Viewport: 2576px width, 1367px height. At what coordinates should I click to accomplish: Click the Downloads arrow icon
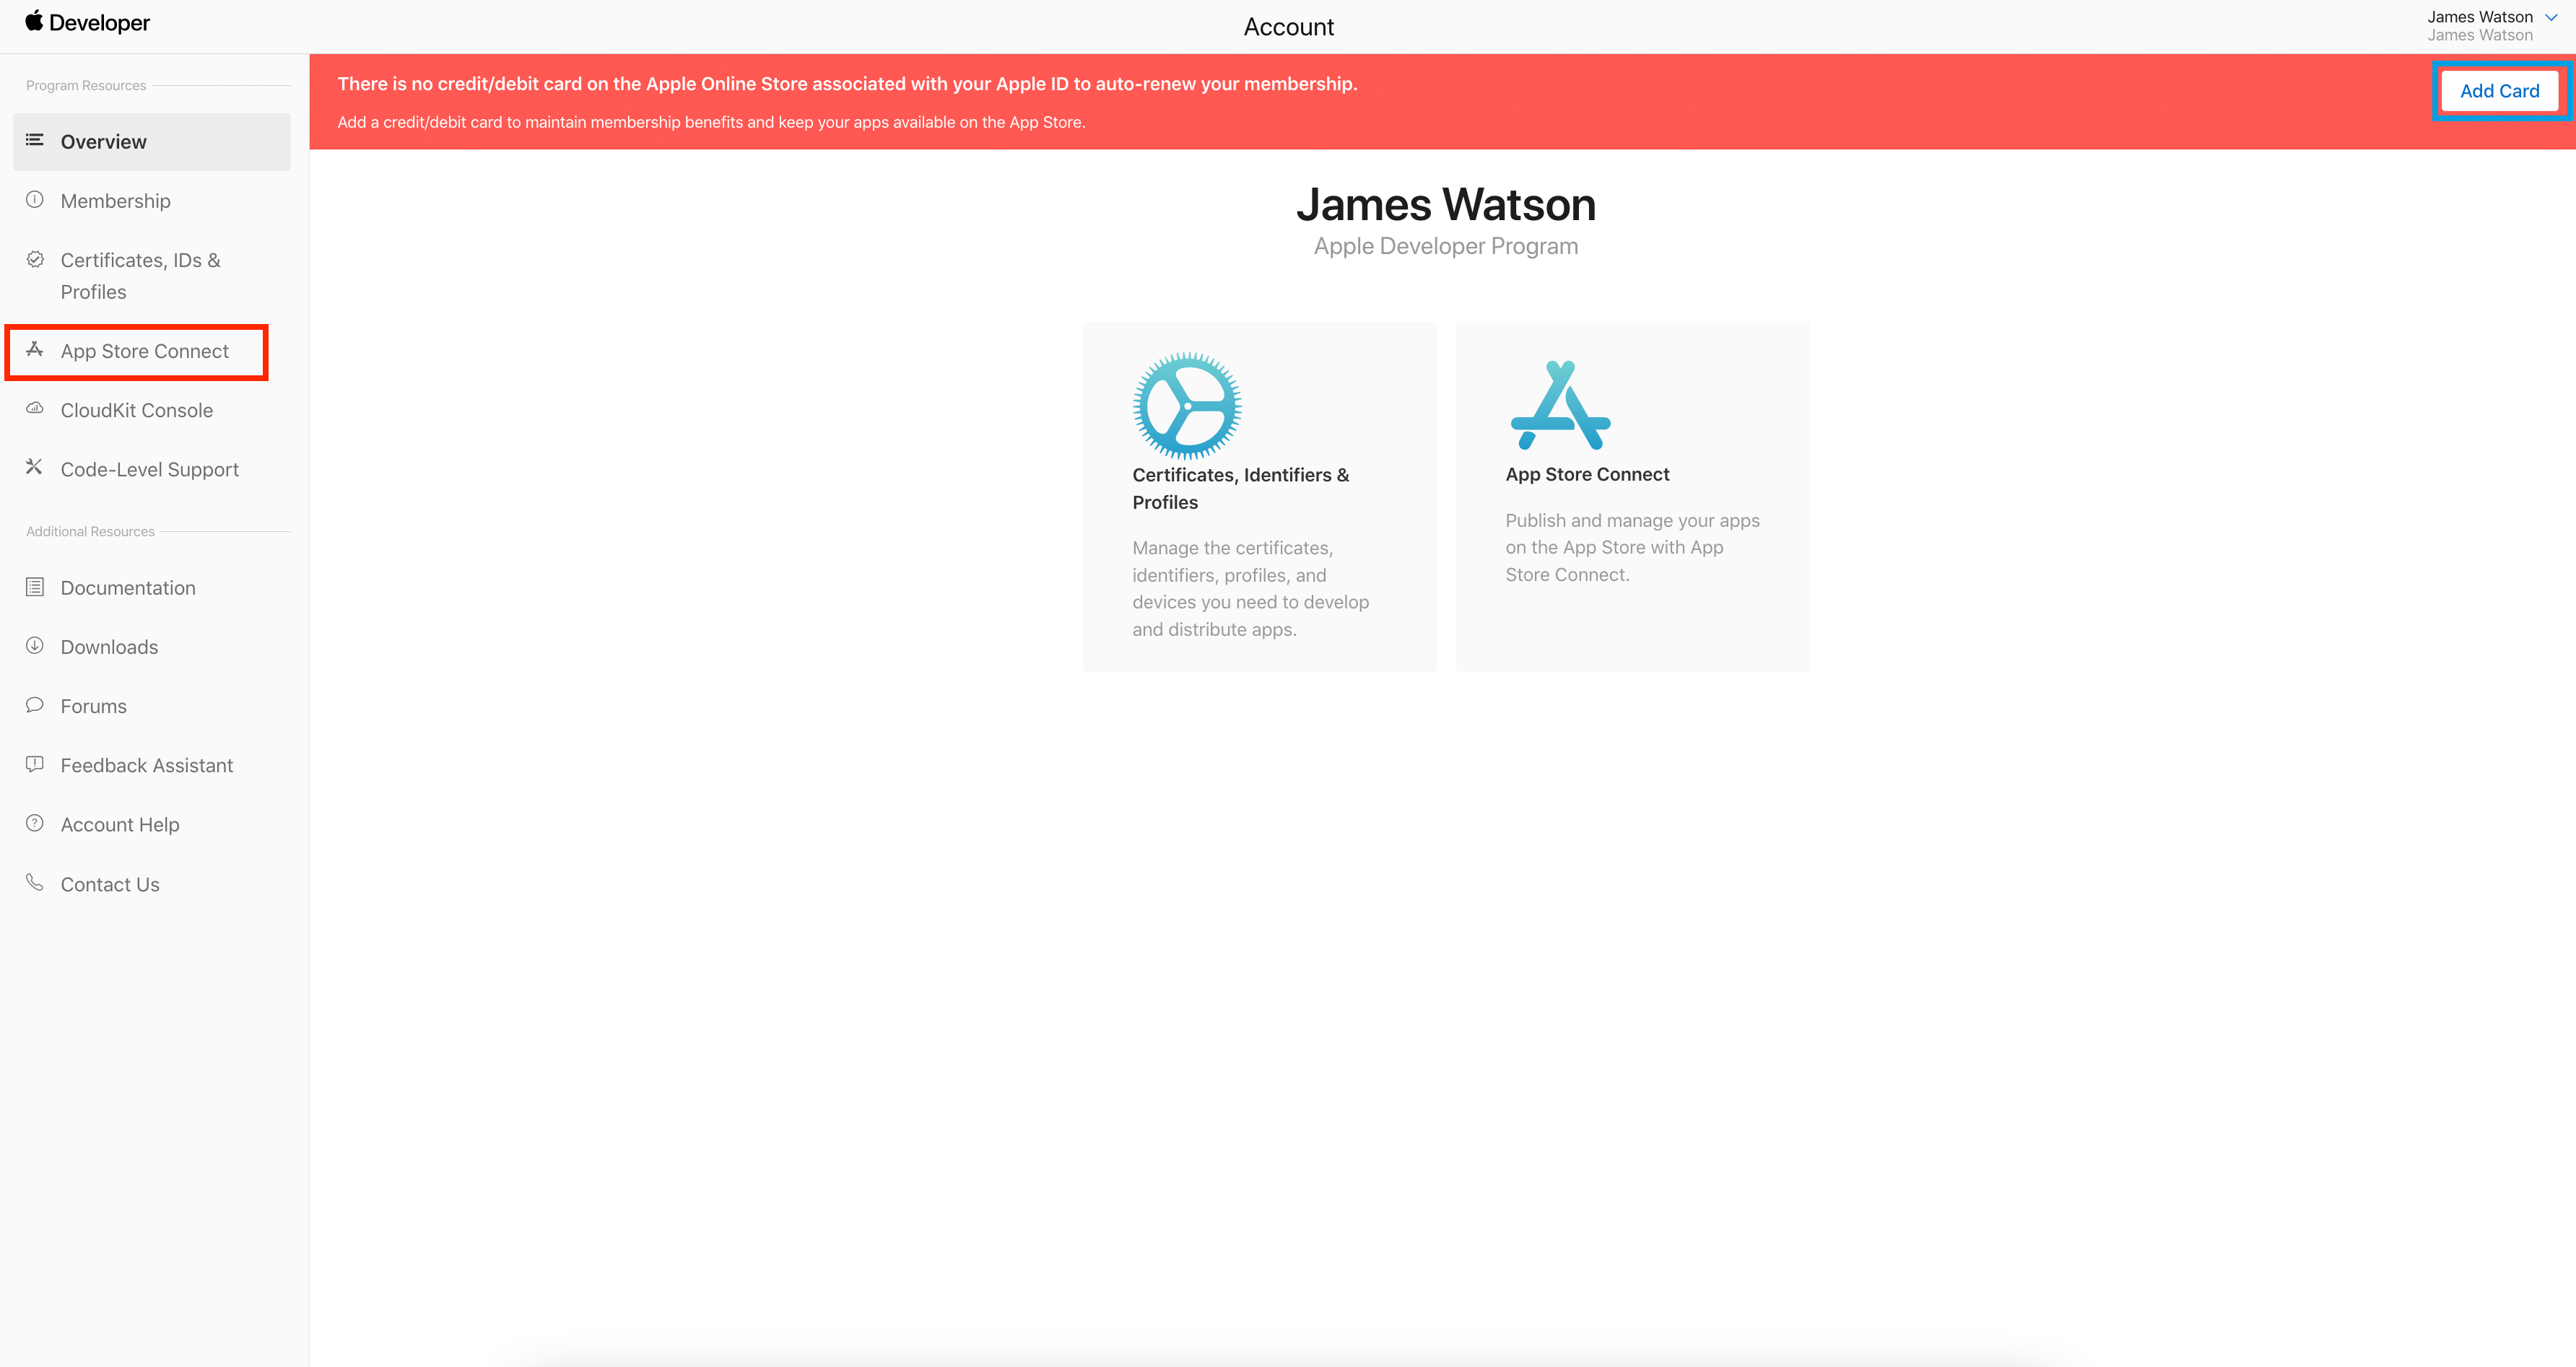pyautogui.click(x=35, y=646)
